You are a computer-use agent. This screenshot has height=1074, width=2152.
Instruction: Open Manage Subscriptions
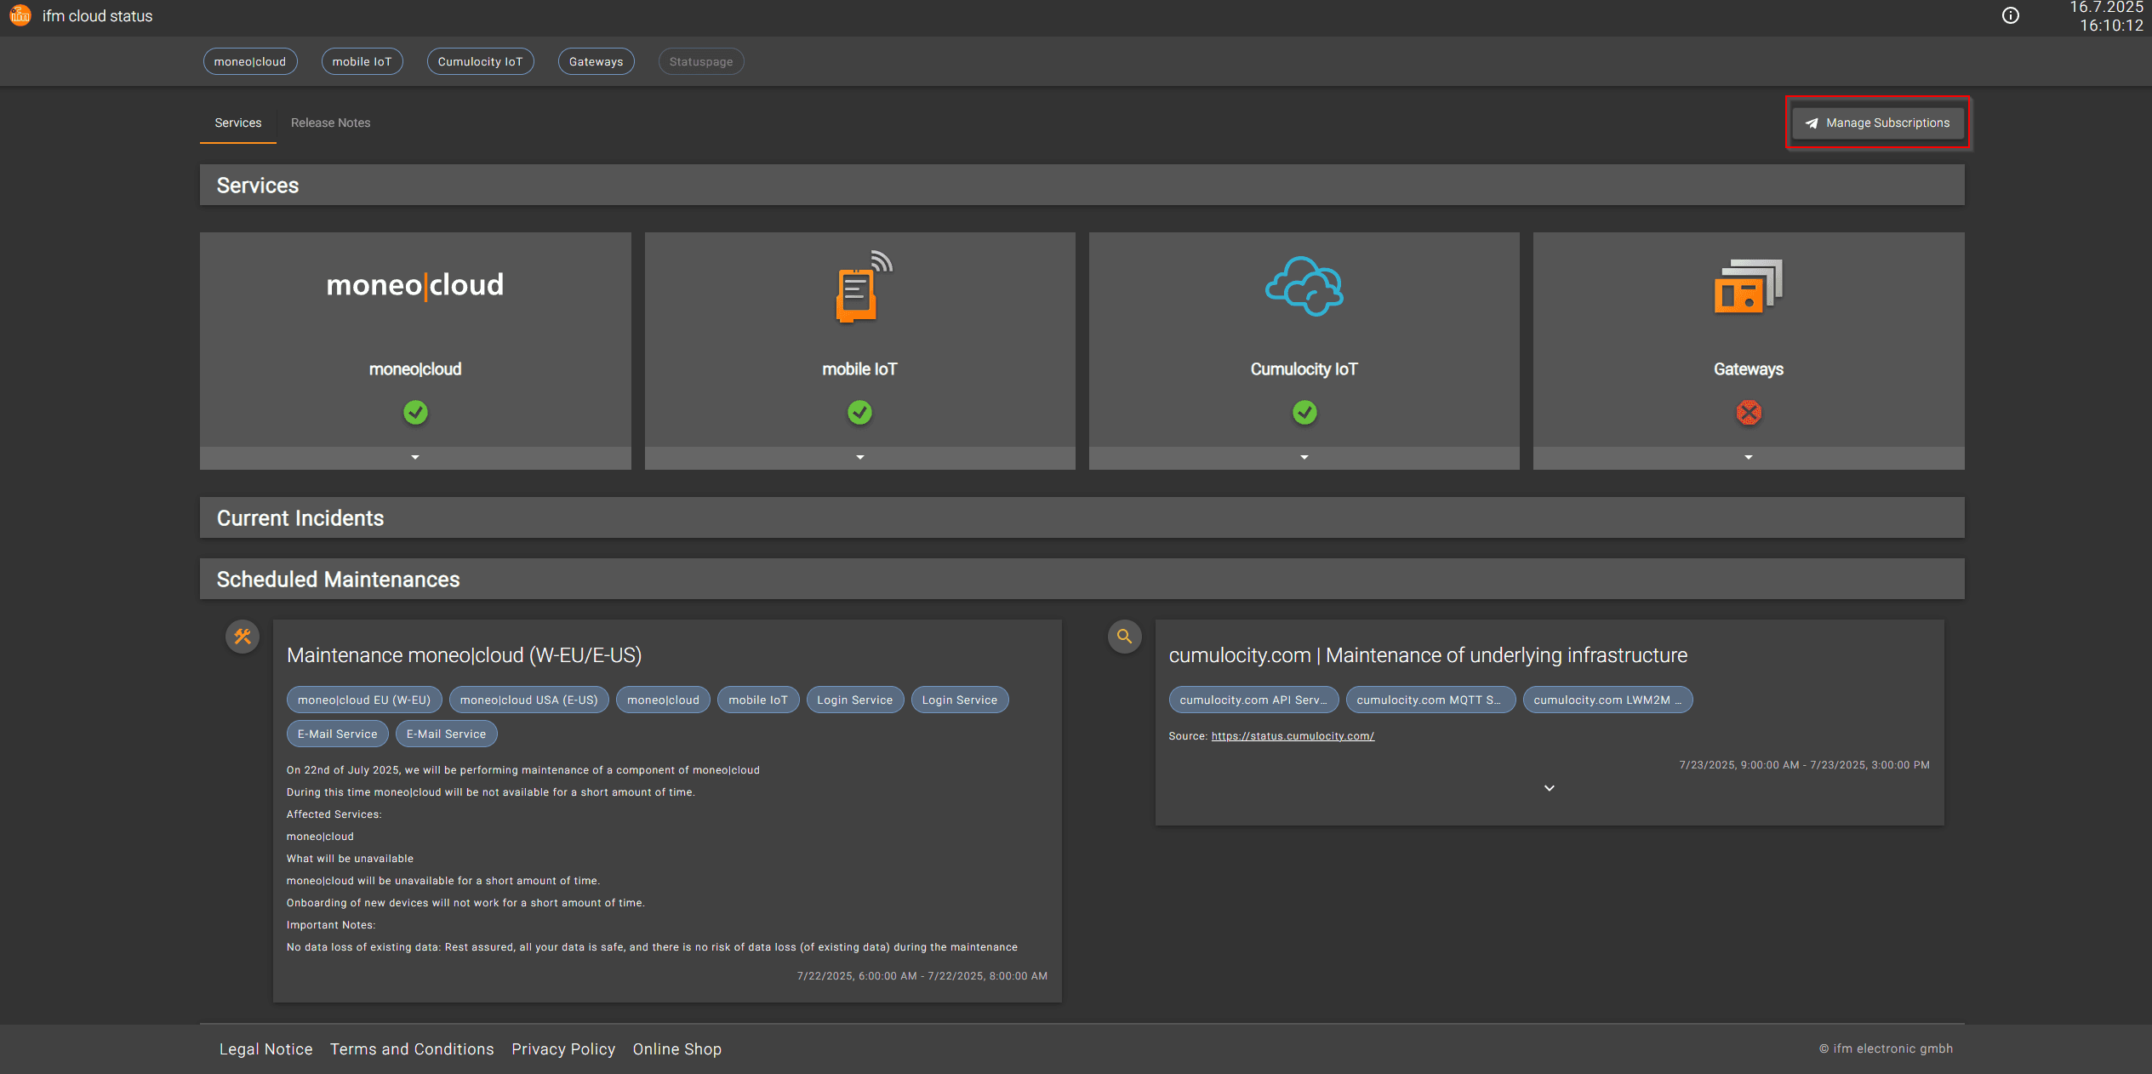1878,123
